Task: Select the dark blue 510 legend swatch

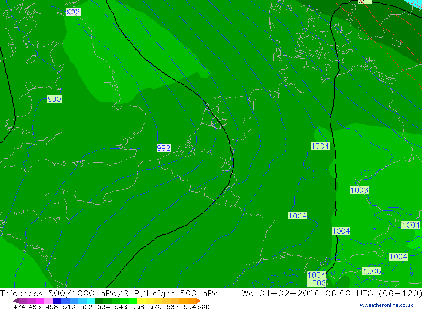Action: tap(57, 301)
